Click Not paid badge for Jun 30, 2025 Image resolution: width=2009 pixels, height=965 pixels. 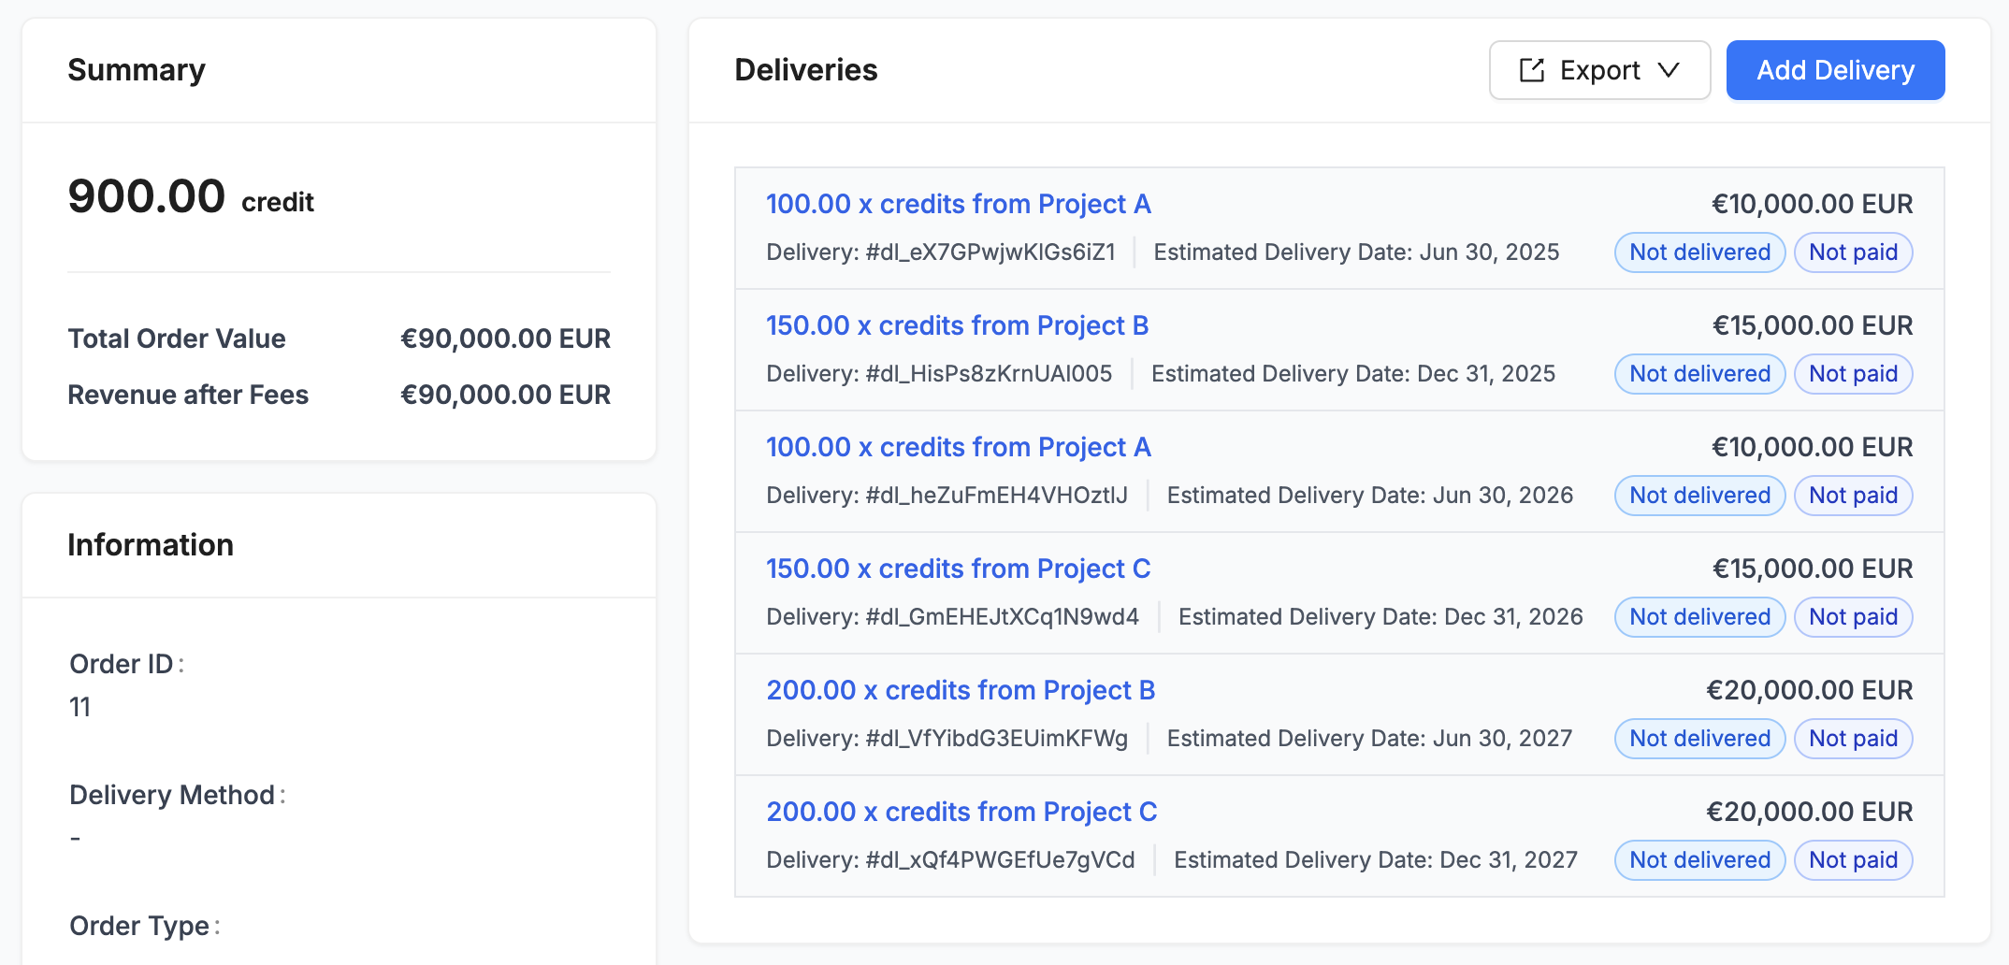1853,252
